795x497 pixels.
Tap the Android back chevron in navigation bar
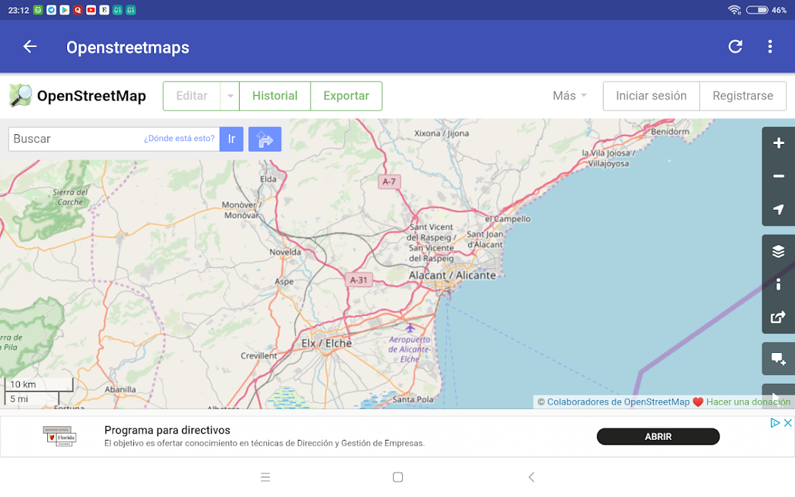pos(531,477)
